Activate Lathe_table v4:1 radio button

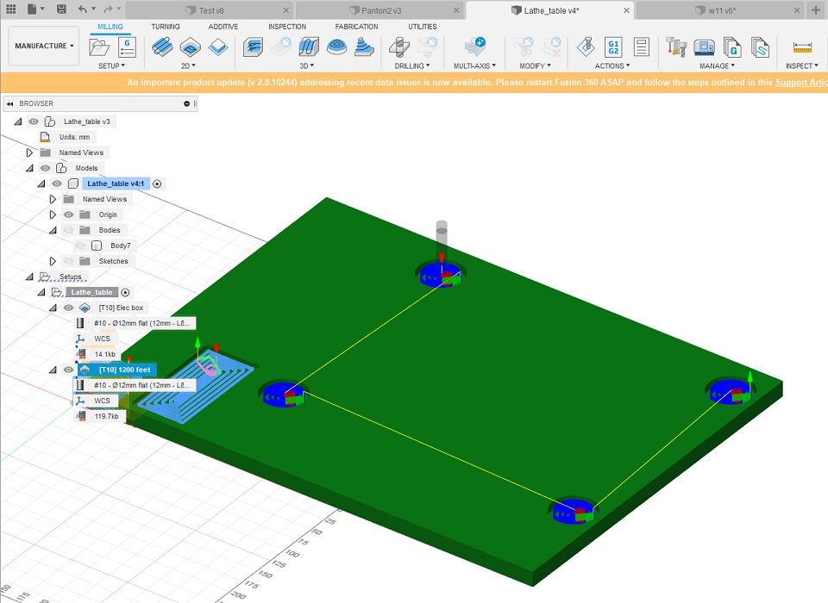tap(157, 183)
